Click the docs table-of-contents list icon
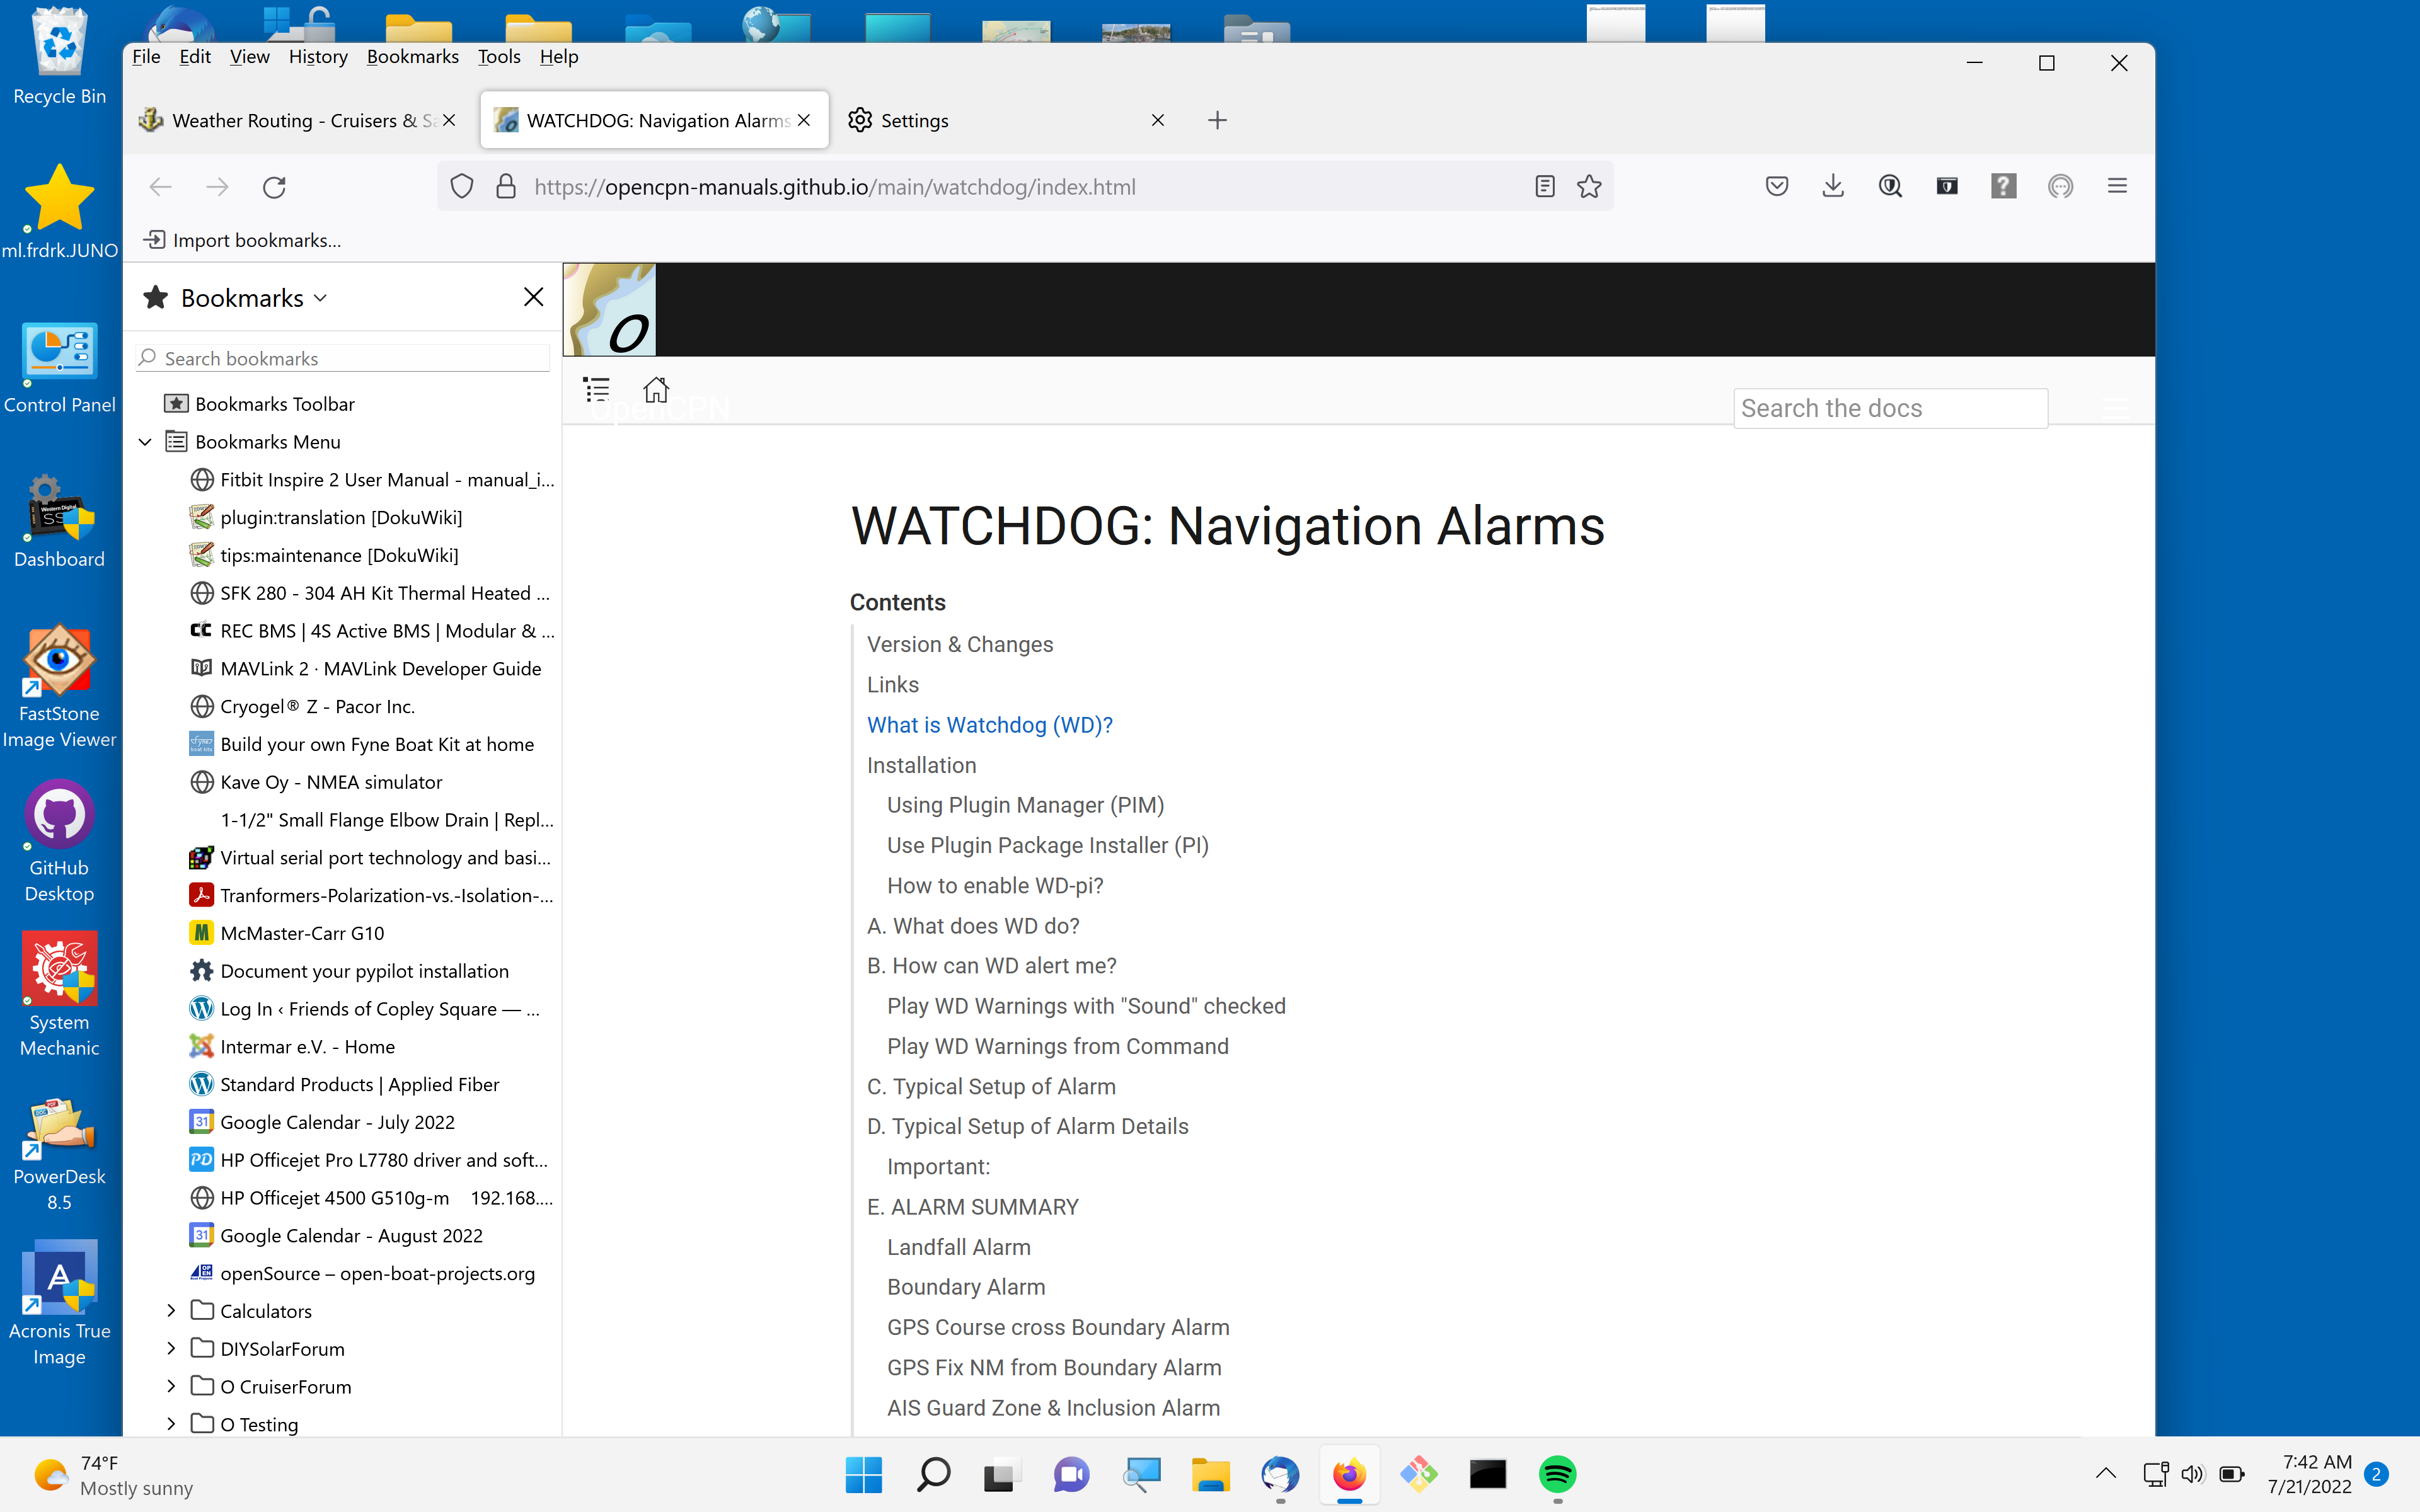 [x=596, y=390]
